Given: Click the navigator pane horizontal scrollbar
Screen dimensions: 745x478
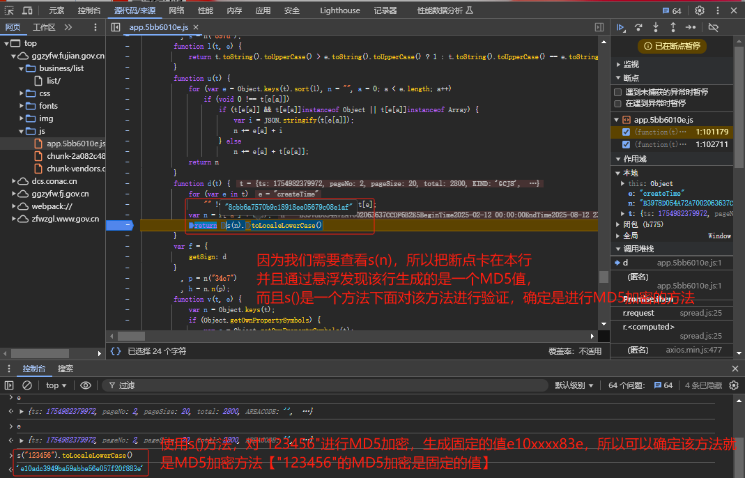Looking at the screenshot, I should (40, 353).
